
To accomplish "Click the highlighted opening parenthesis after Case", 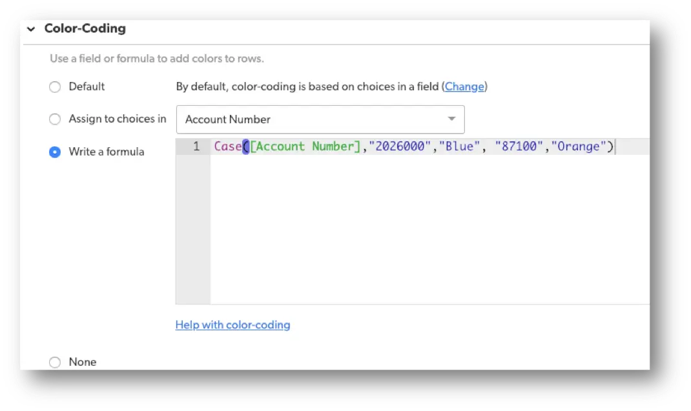I will tap(245, 146).
